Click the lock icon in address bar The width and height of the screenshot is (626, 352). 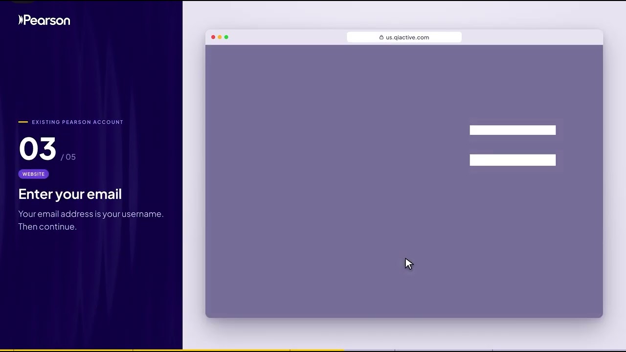click(381, 37)
